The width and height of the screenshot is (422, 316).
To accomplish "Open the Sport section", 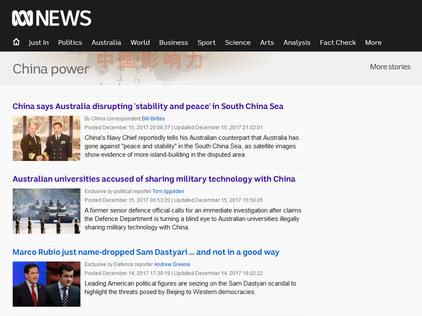I will tap(207, 42).
